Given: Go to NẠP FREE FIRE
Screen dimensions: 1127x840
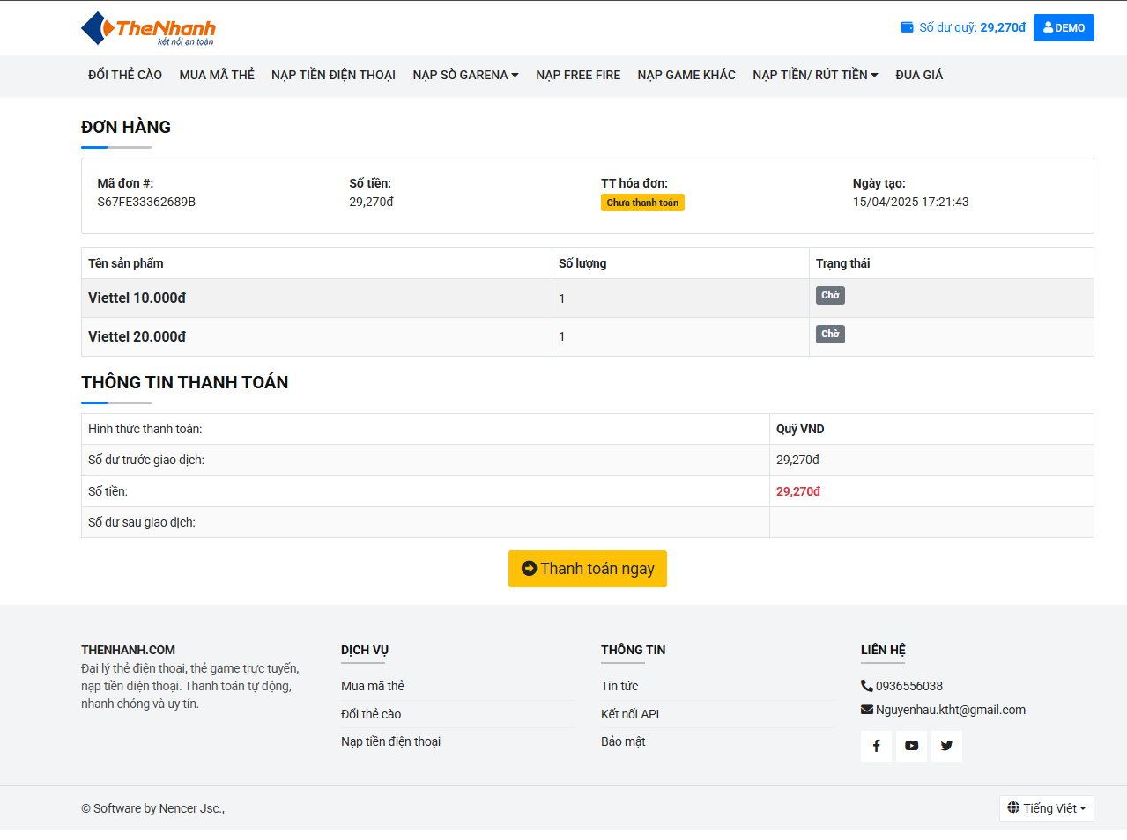Looking at the screenshot, I should (578, 75).
